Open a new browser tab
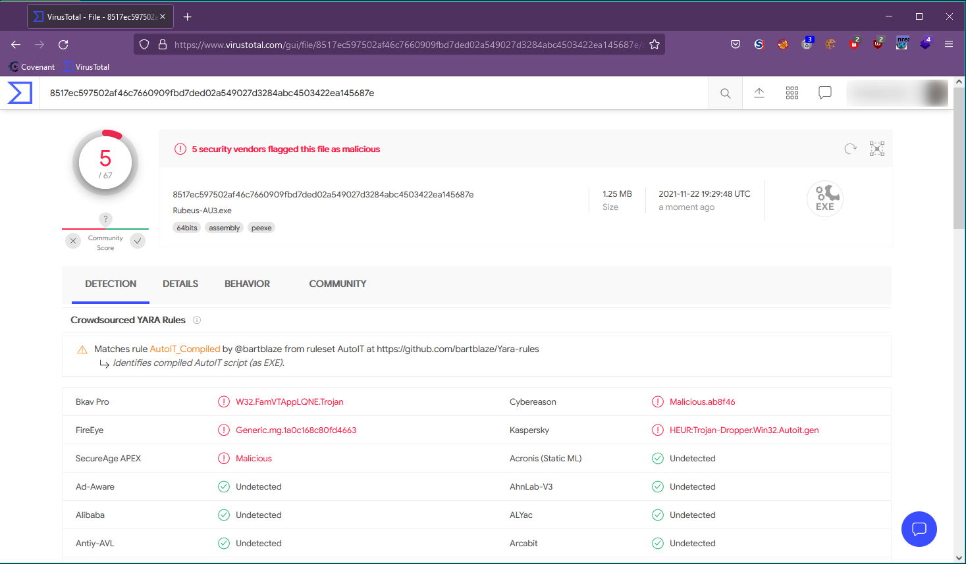The height and width of the screenshot is (564, 966). click(x=187, y=17)
